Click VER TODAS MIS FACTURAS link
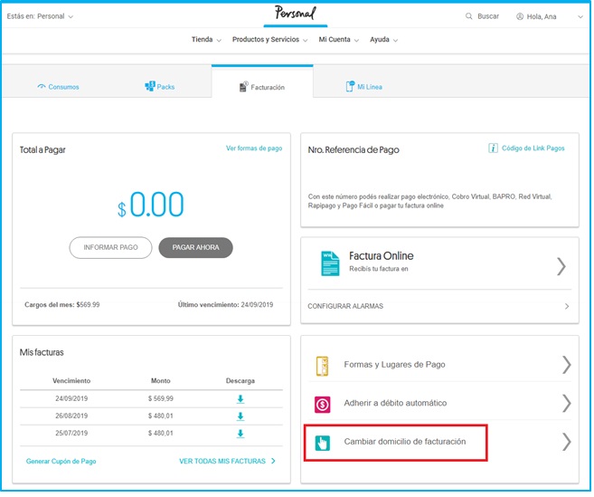 coord(223,463)
